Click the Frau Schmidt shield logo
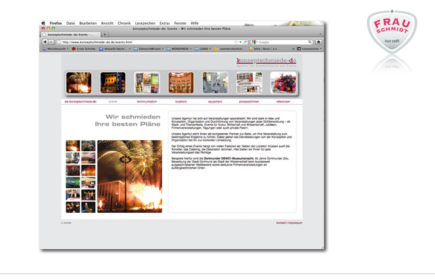This screenshot has height=279, width=435. point(391,31)
